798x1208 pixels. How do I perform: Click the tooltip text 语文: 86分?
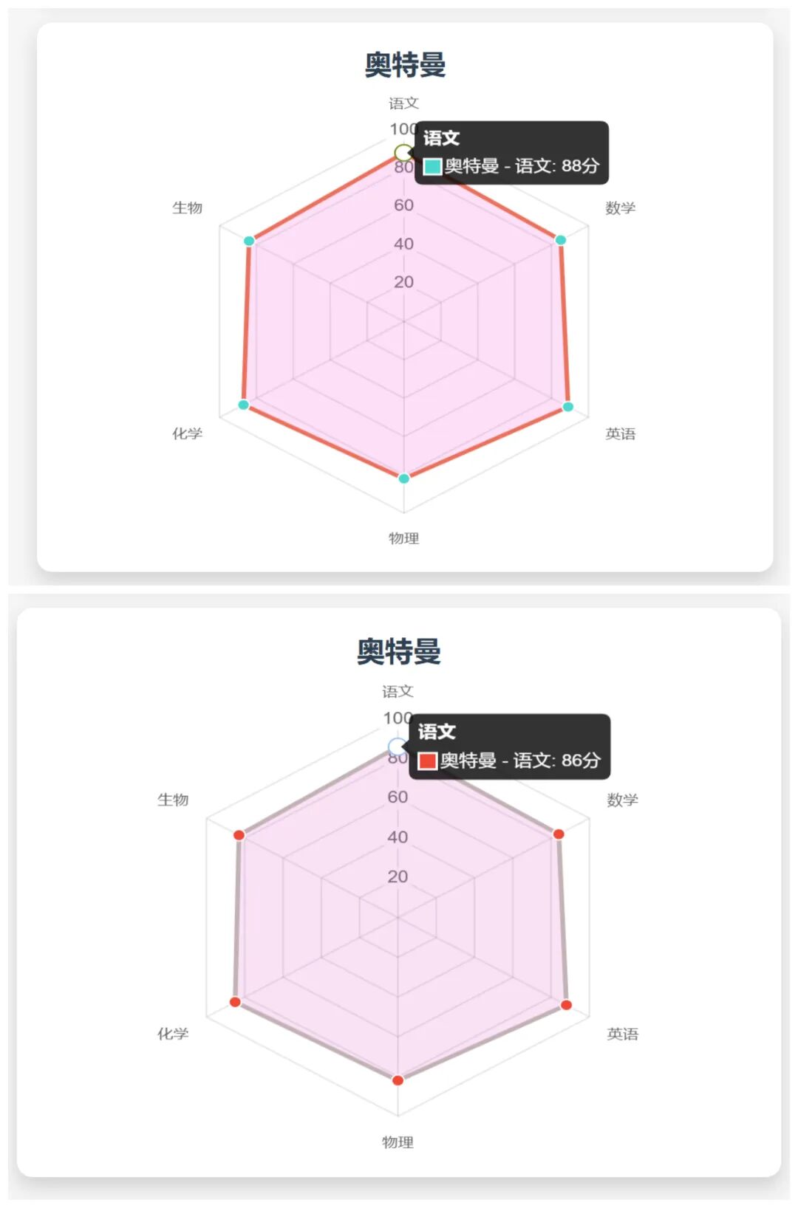pos(556,761)
